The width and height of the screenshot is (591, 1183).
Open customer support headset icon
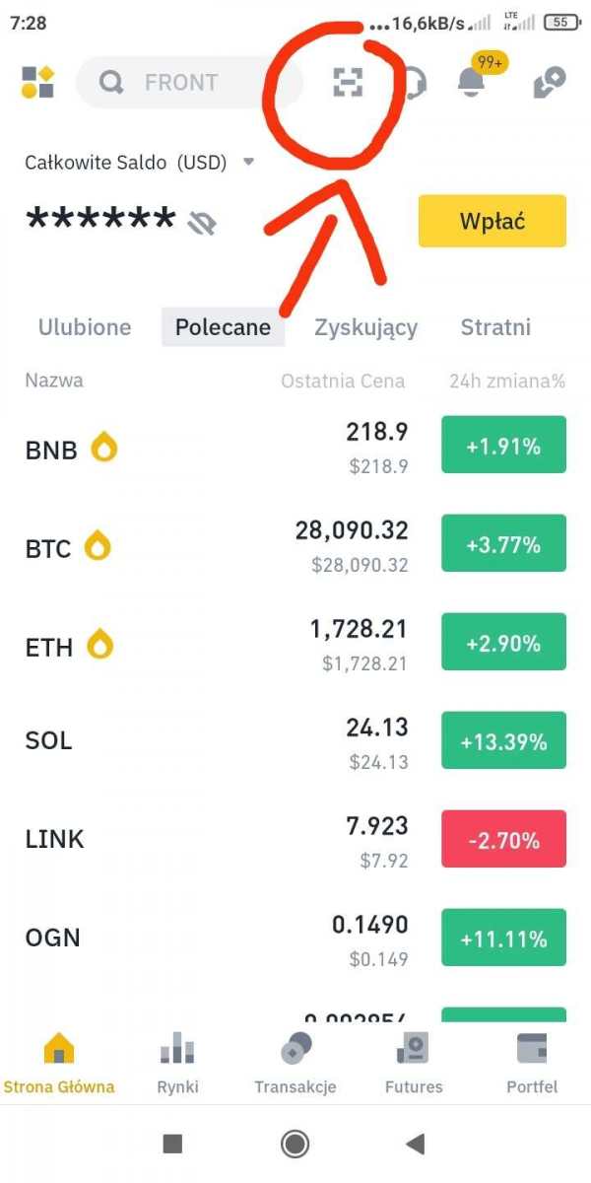[x=416, y=83]
